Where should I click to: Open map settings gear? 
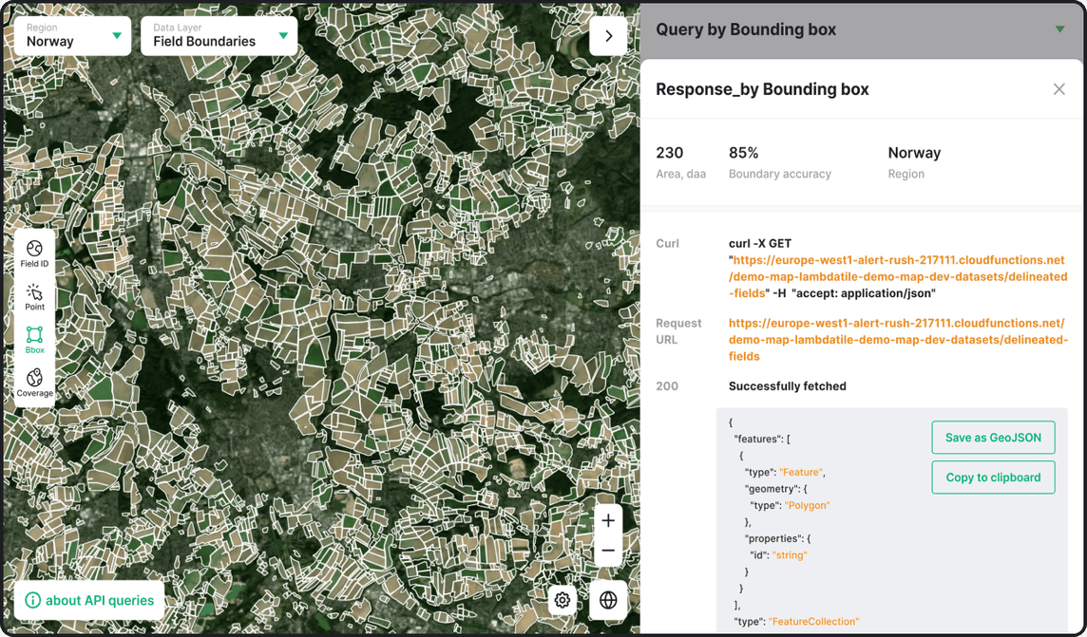(x=563, y=600)
